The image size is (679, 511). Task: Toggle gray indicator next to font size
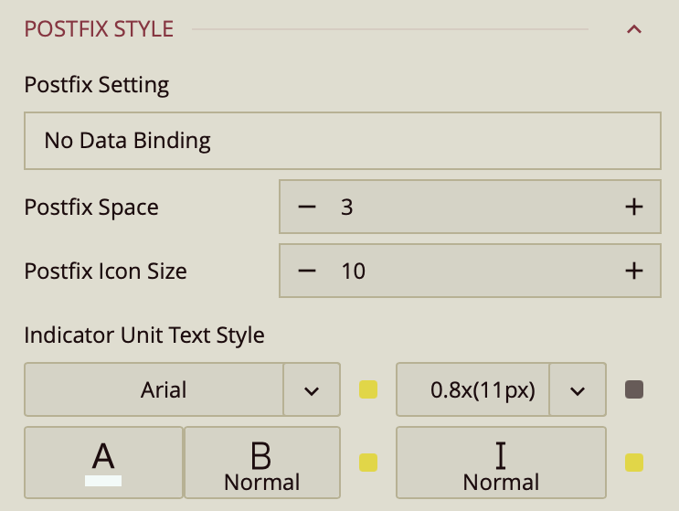[634, 390]
